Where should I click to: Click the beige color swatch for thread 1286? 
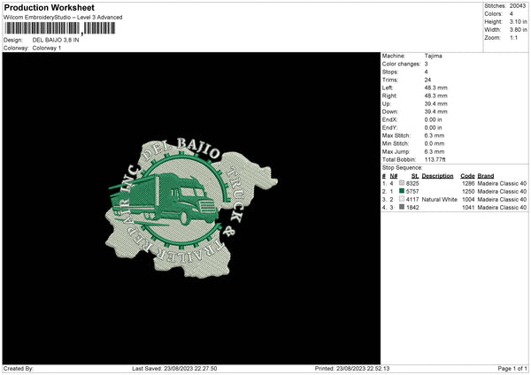402,183
